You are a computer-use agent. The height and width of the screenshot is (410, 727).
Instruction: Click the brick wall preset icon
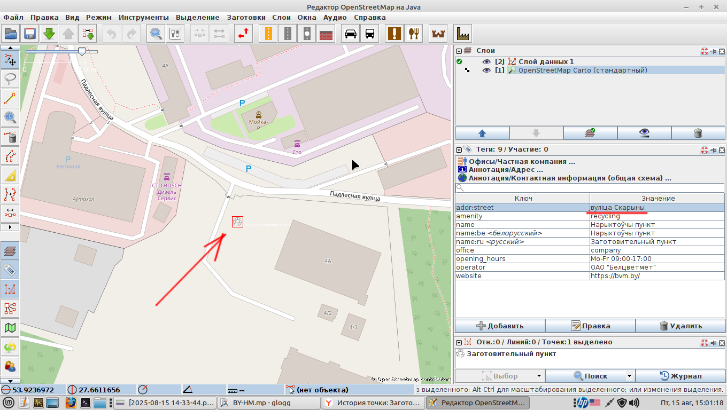(x=326, y=34)
